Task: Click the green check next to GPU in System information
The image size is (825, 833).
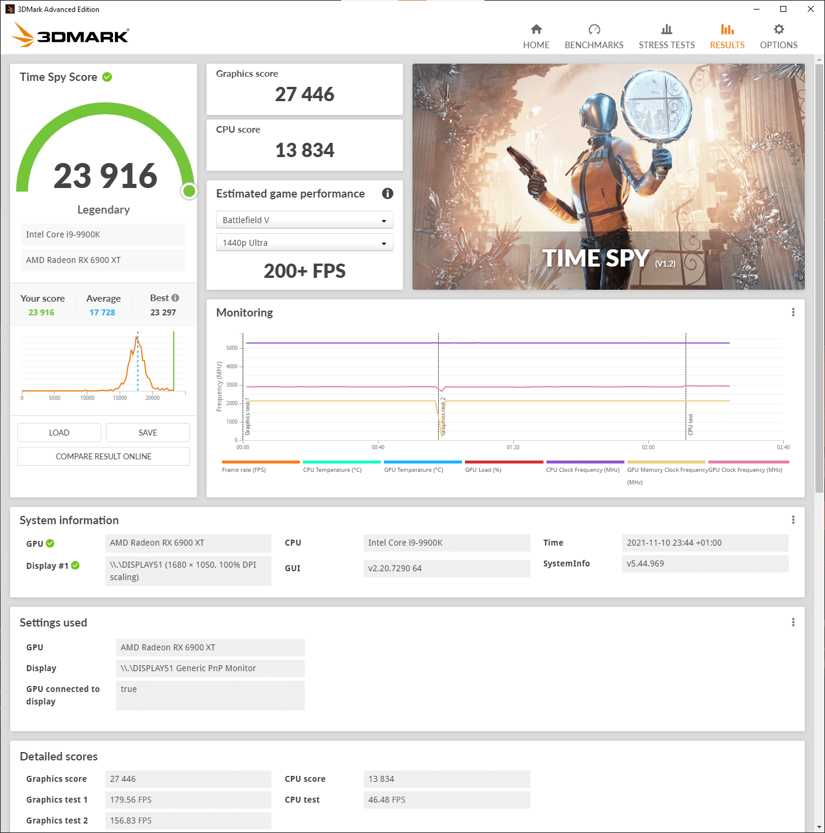Action: 50,543
